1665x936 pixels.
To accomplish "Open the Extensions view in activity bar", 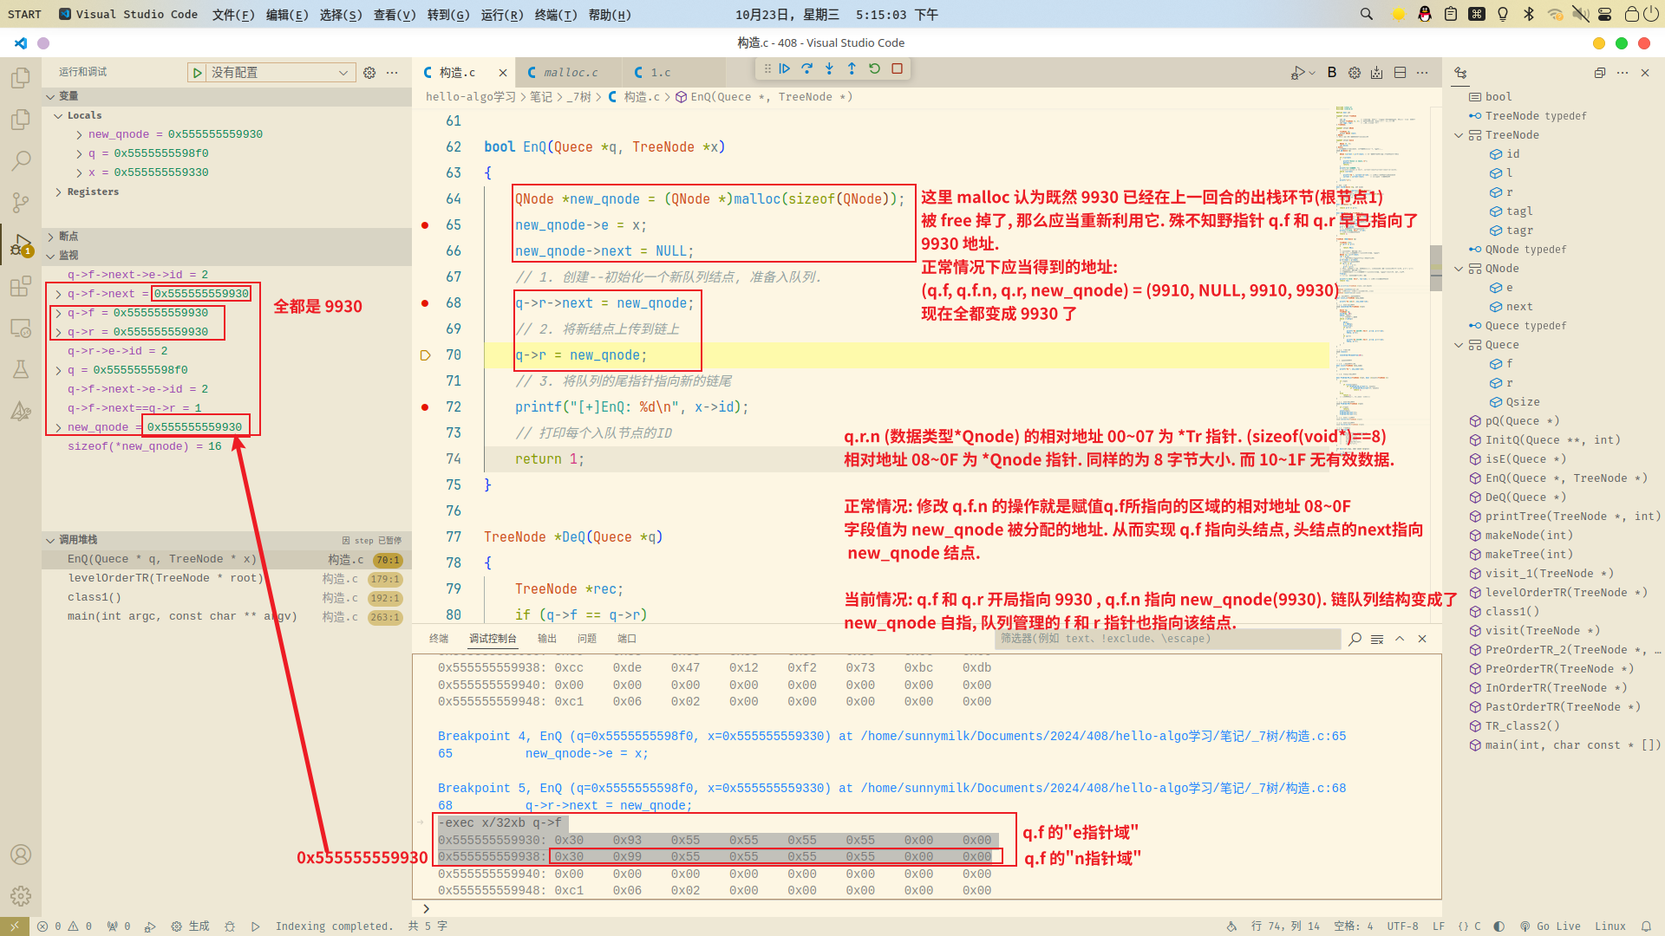I will 21,287.
